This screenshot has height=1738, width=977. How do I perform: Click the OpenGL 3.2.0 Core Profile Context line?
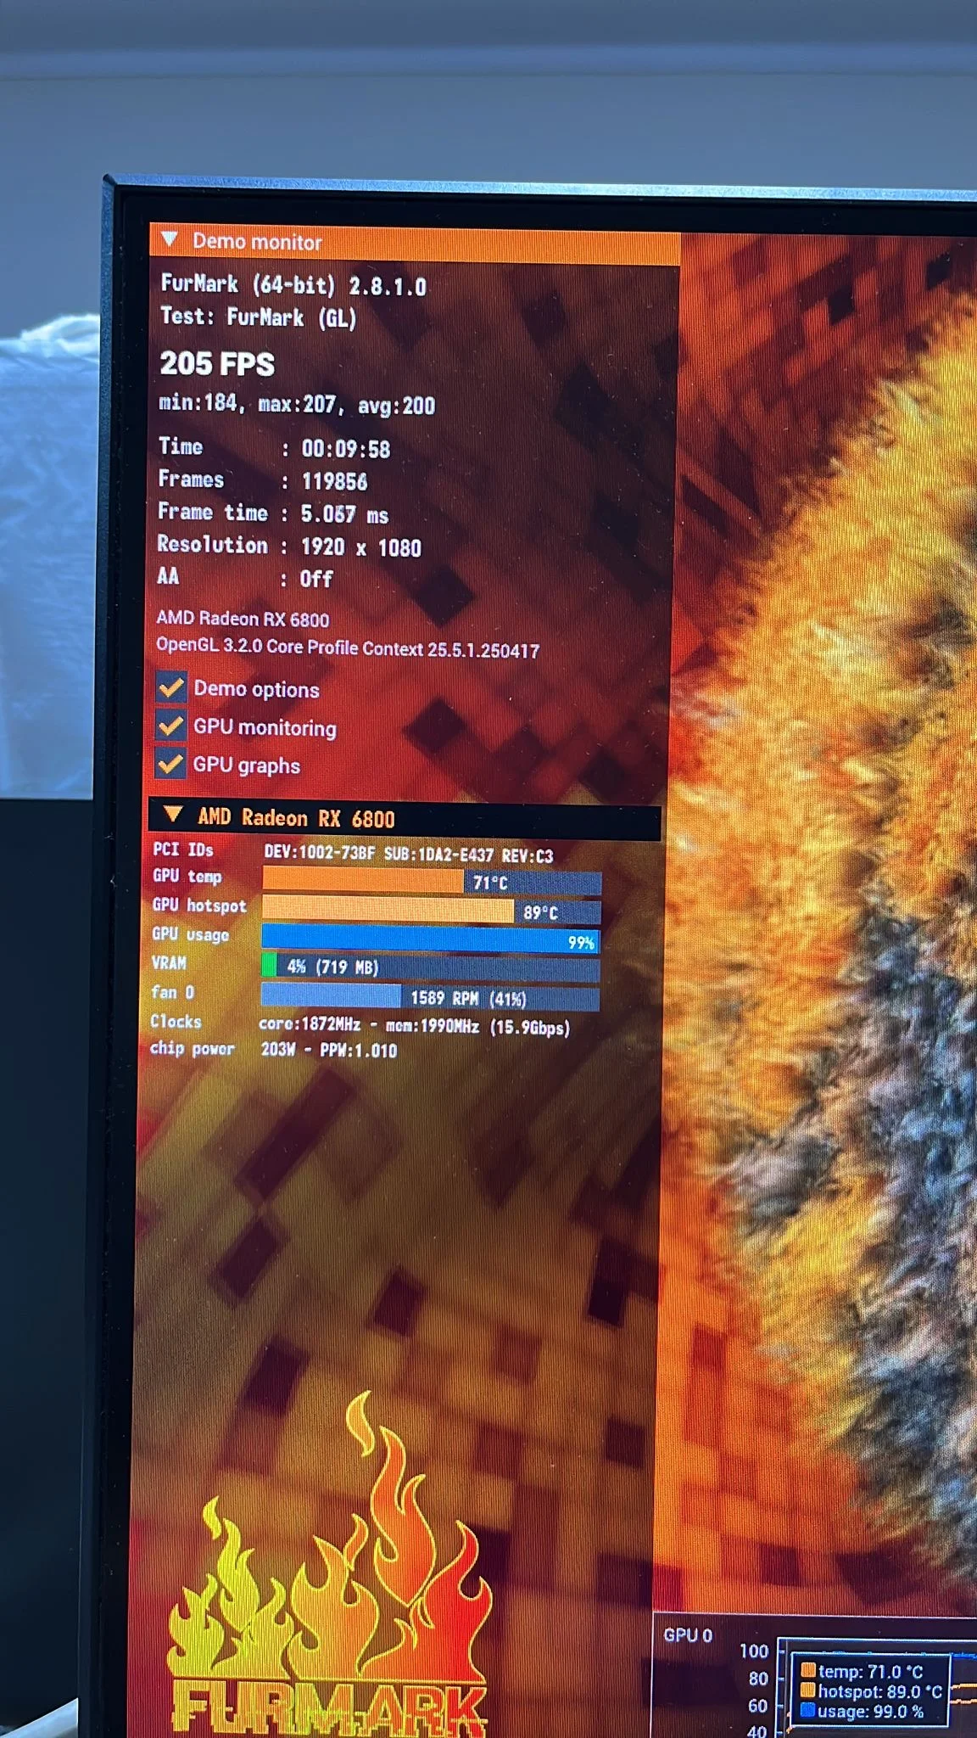[x=348, y=648]
